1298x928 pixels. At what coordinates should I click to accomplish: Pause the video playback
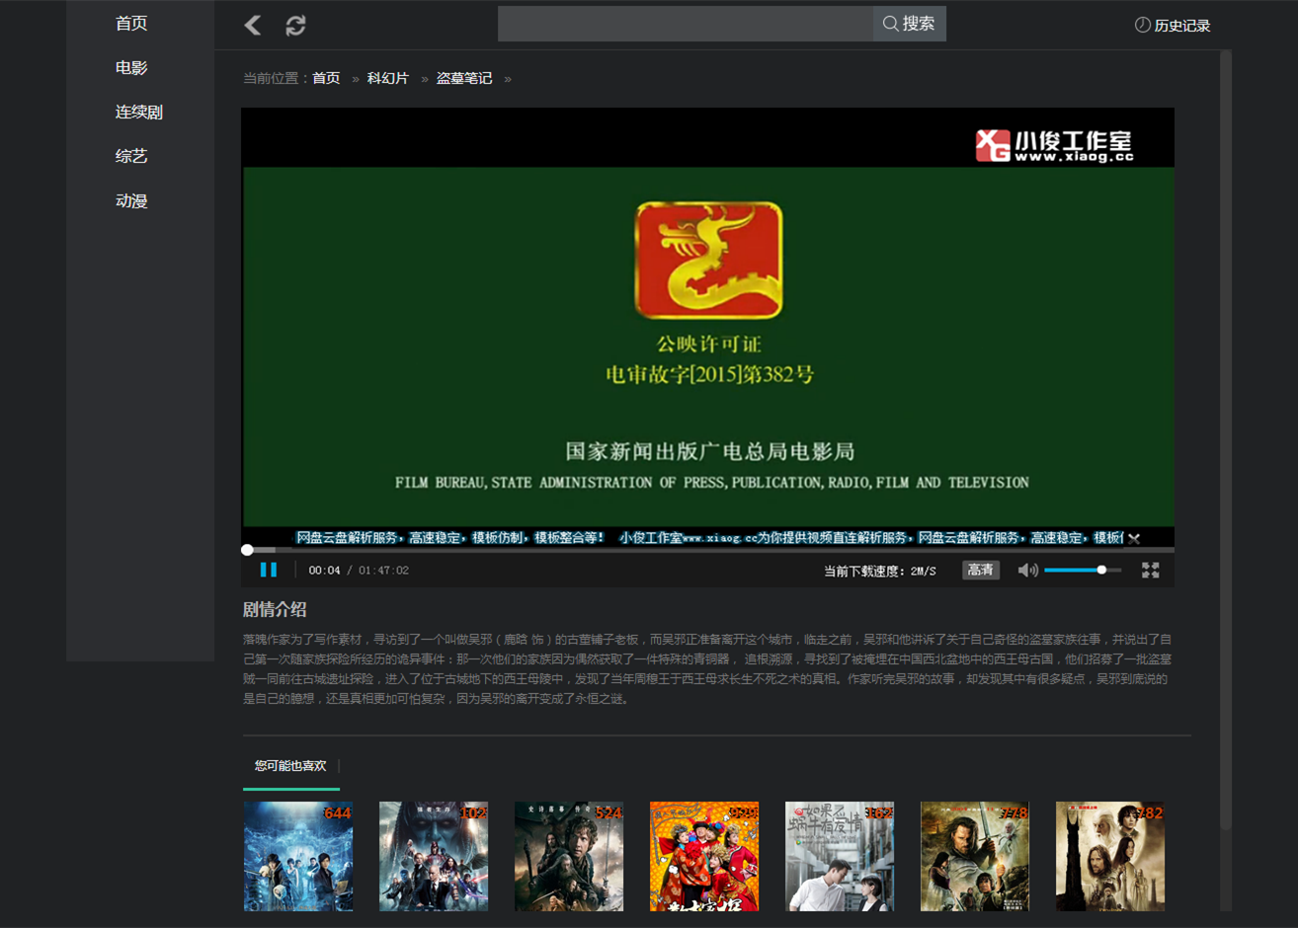pyautogui.click(x=268, y=570)
